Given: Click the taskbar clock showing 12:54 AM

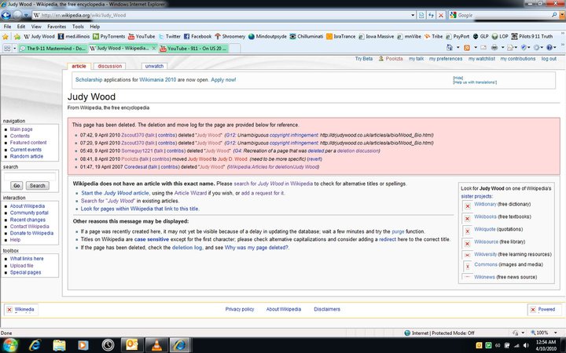Looking at the screenshot, I should [546, 345].
